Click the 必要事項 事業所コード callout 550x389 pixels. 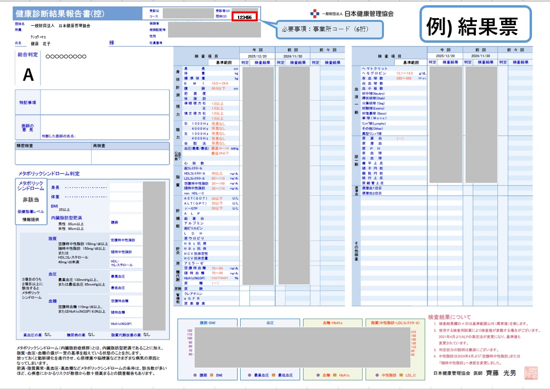[x=327, y=29]
